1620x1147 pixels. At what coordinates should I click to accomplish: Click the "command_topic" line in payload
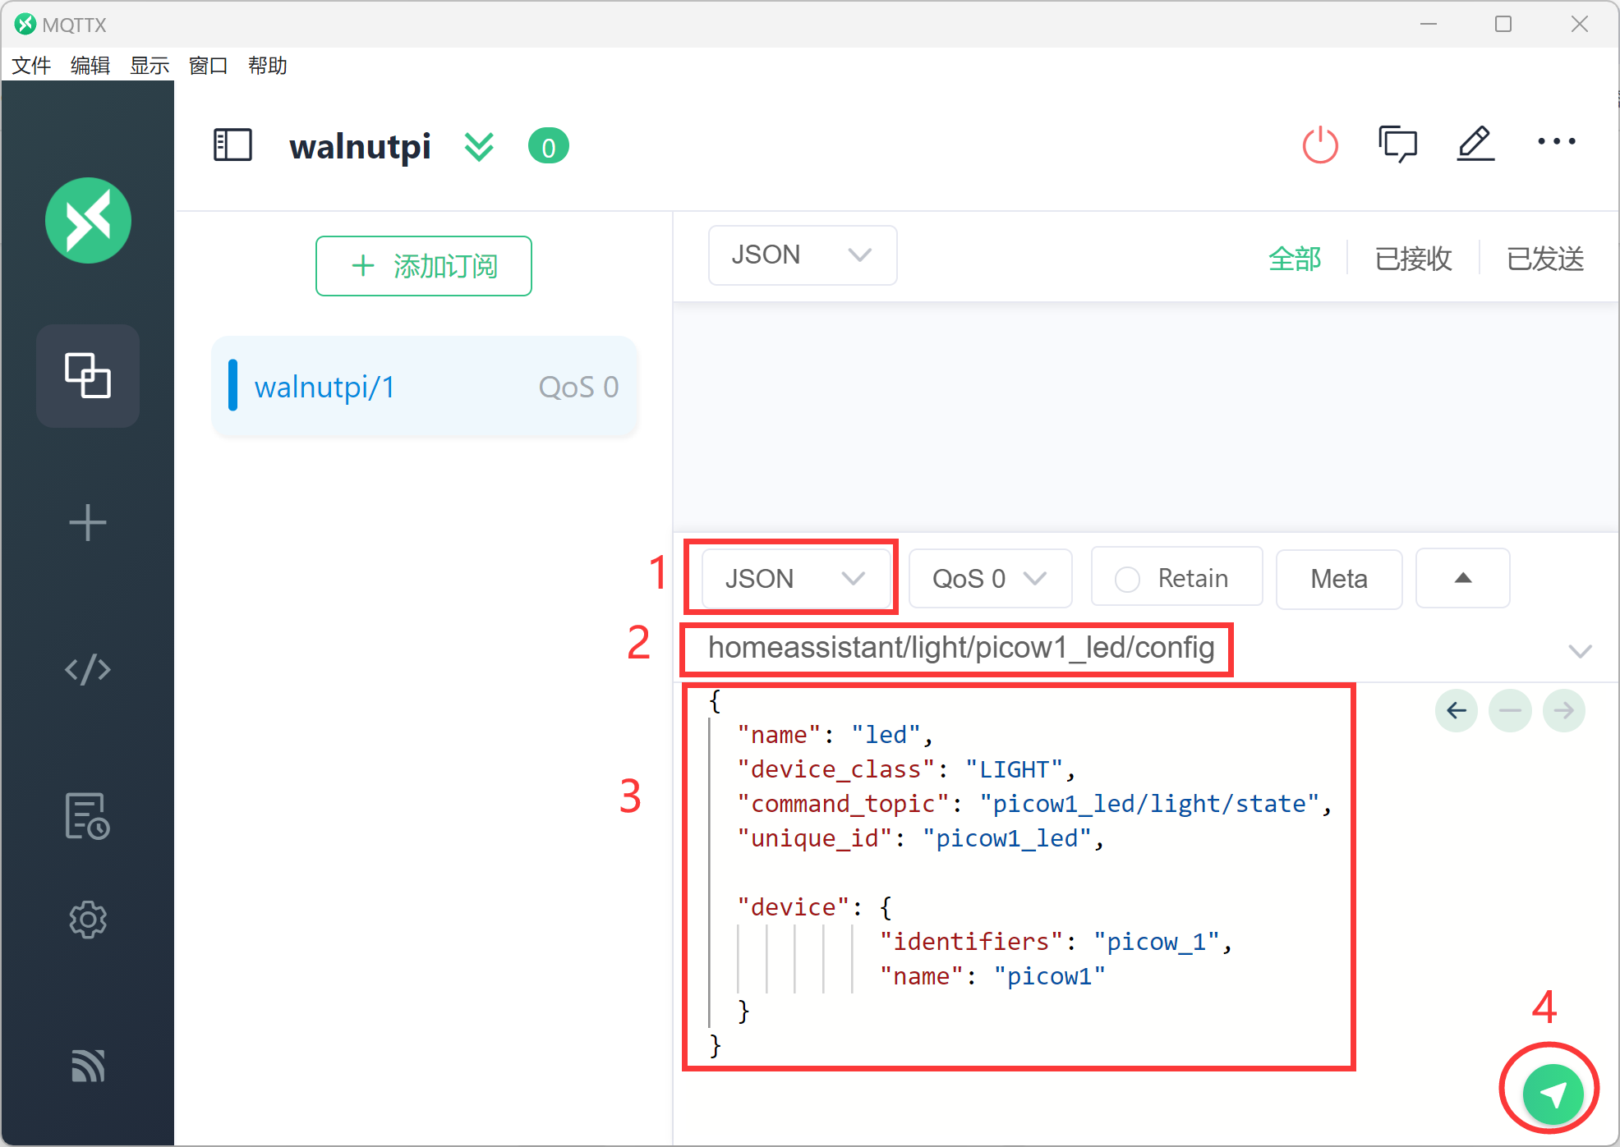[x=1034, y=804]
